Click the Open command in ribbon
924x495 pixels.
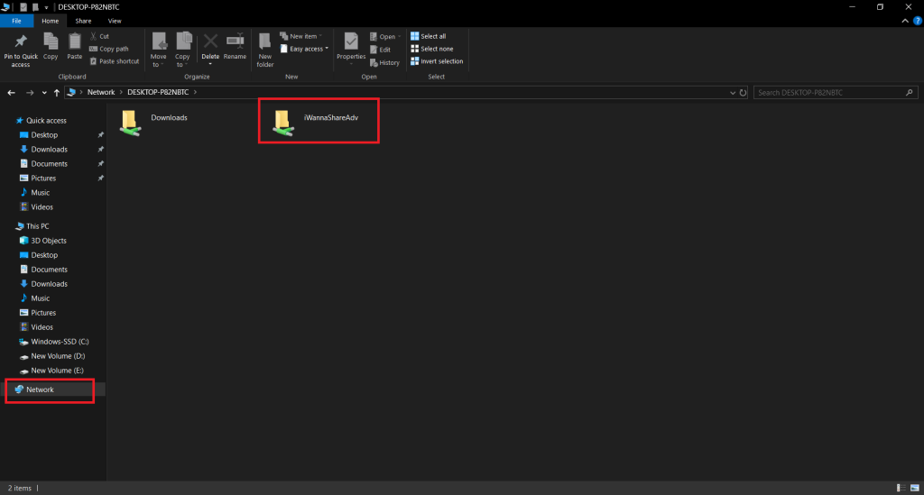coord(385,36)
